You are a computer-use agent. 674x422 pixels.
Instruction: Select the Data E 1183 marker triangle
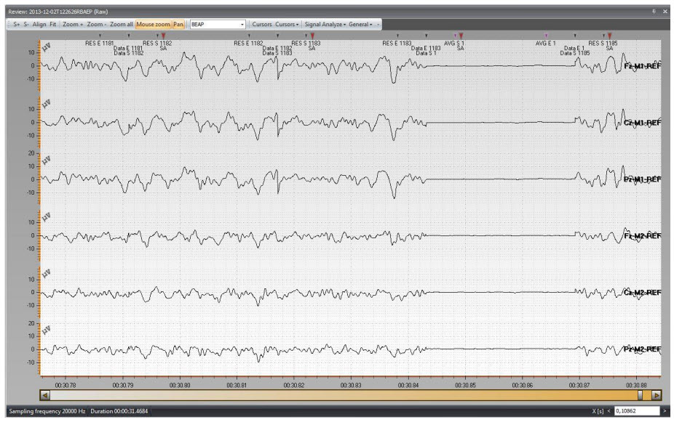pos(426,36)
